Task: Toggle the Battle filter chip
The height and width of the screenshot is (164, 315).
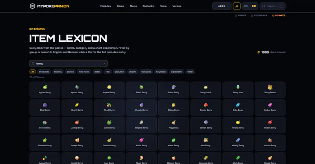Action: tap(97, 72)
